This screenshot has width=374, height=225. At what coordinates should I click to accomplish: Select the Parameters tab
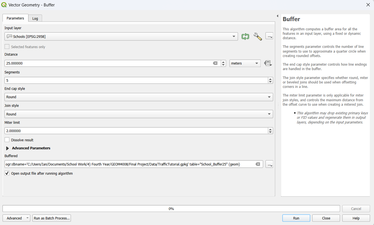[15, 18]
